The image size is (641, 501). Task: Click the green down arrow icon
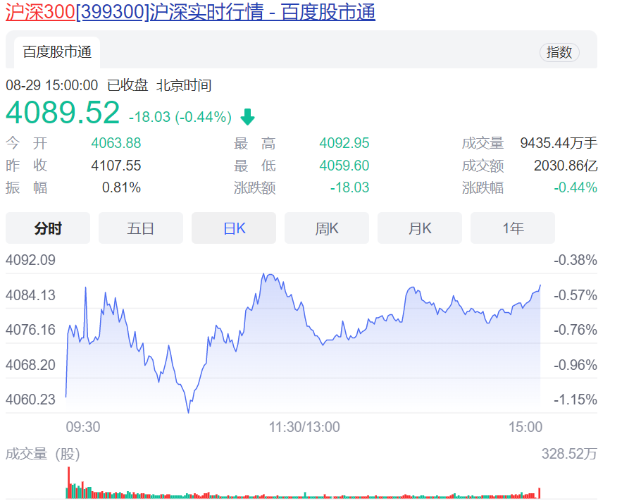pyautogui.click(x=247, y=117)
